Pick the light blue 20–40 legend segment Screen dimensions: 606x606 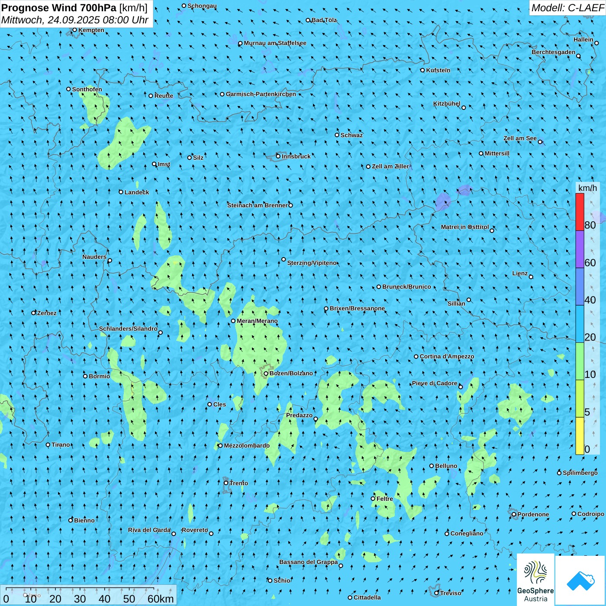coord(580,324)
